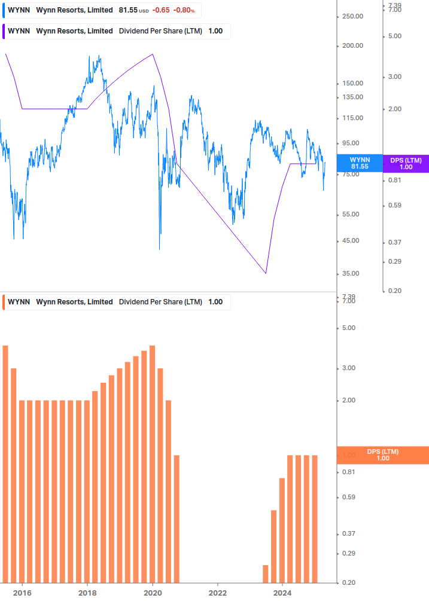Image resolution: width=429 pixels, height=601 pixels.
Task: Click the 250.00 price axis label
Action: click(352, 17)
